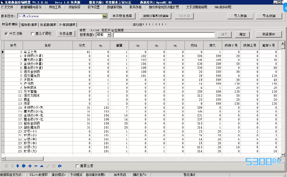287x177 pixels.
Task: Click the 分类 column header
Action: 82,45
